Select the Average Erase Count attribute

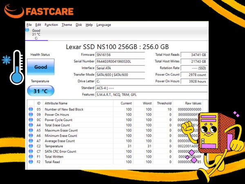coord(60,141)
